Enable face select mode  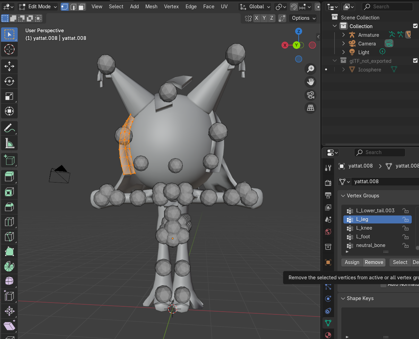coord(82,7)
